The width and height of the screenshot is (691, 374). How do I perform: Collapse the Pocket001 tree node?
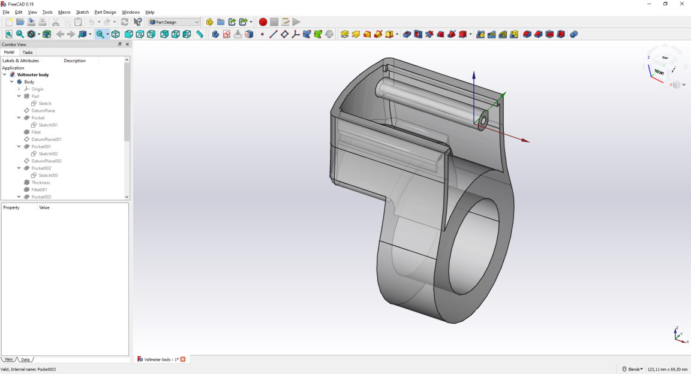pos(19,147)
